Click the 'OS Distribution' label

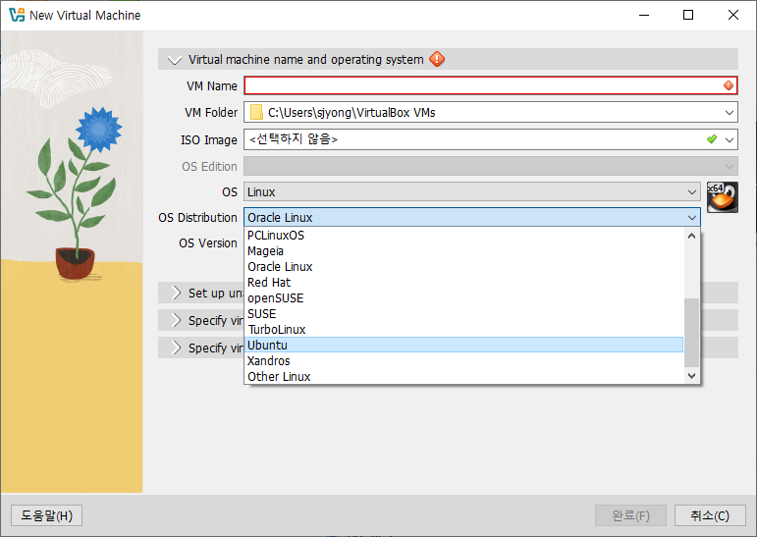197,218
